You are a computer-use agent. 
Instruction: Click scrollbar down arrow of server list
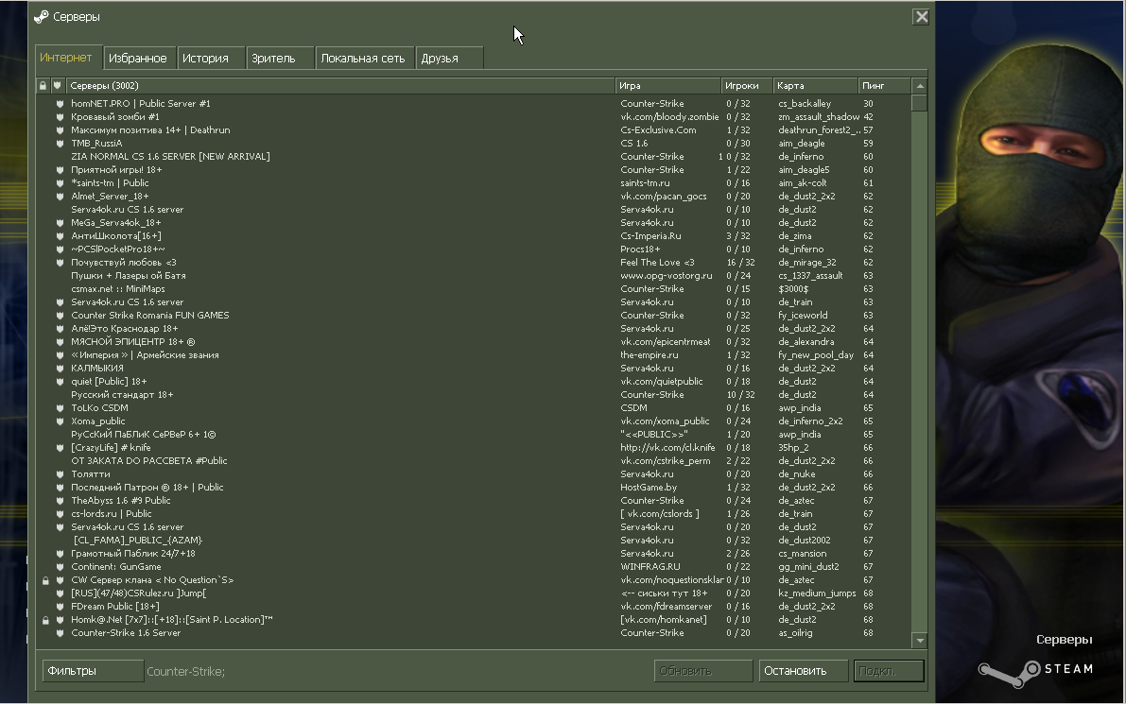[x=919, y=640]
